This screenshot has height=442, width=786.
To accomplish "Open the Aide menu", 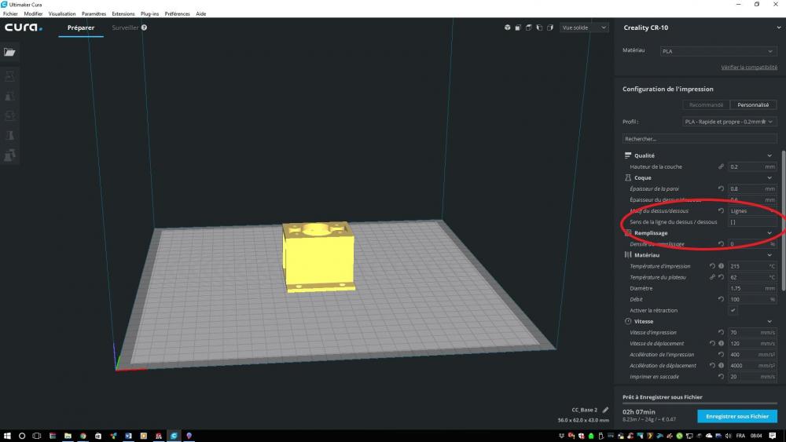I will pyautogui.click(x=201, y=14).
